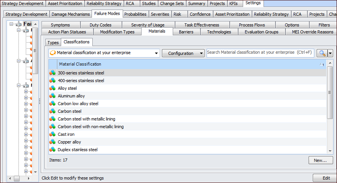Click the tree panel scroll right arrow
Viewport: 337px width, 183px height.
point(28,178)
